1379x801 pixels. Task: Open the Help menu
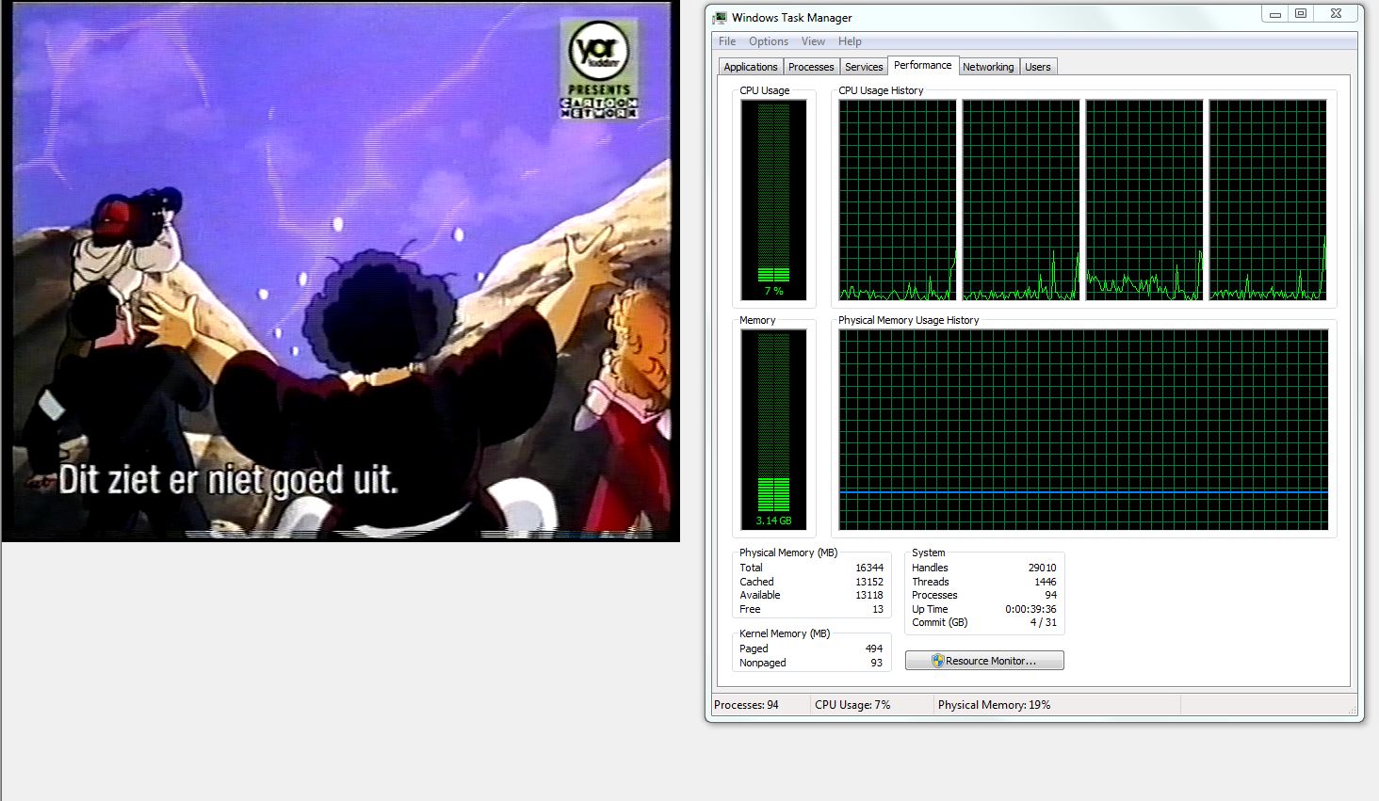pos(850,41)
